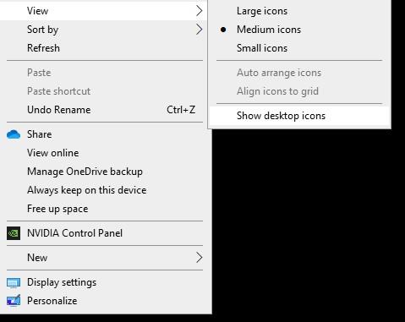Expand the View submenu arrow
The image size is (405, 322).
[200, 11]
